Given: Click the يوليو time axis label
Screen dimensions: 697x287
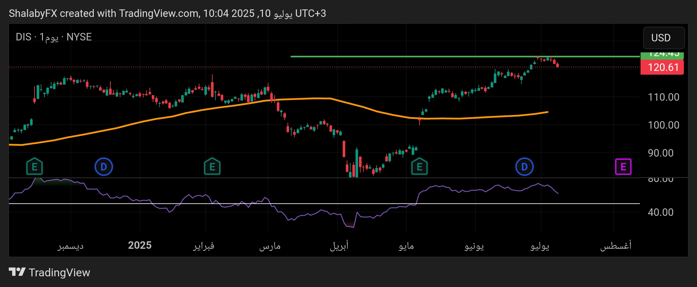Looking at the screenshot, I should point(540,246).
